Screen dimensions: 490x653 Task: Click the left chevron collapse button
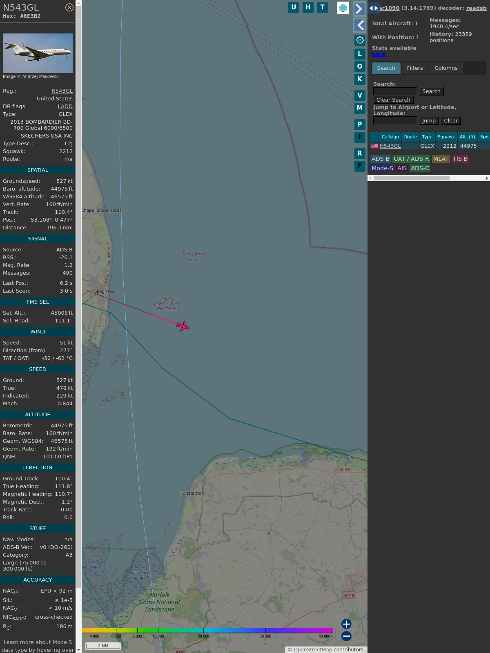pyautogui.click(x=359, y=25)
